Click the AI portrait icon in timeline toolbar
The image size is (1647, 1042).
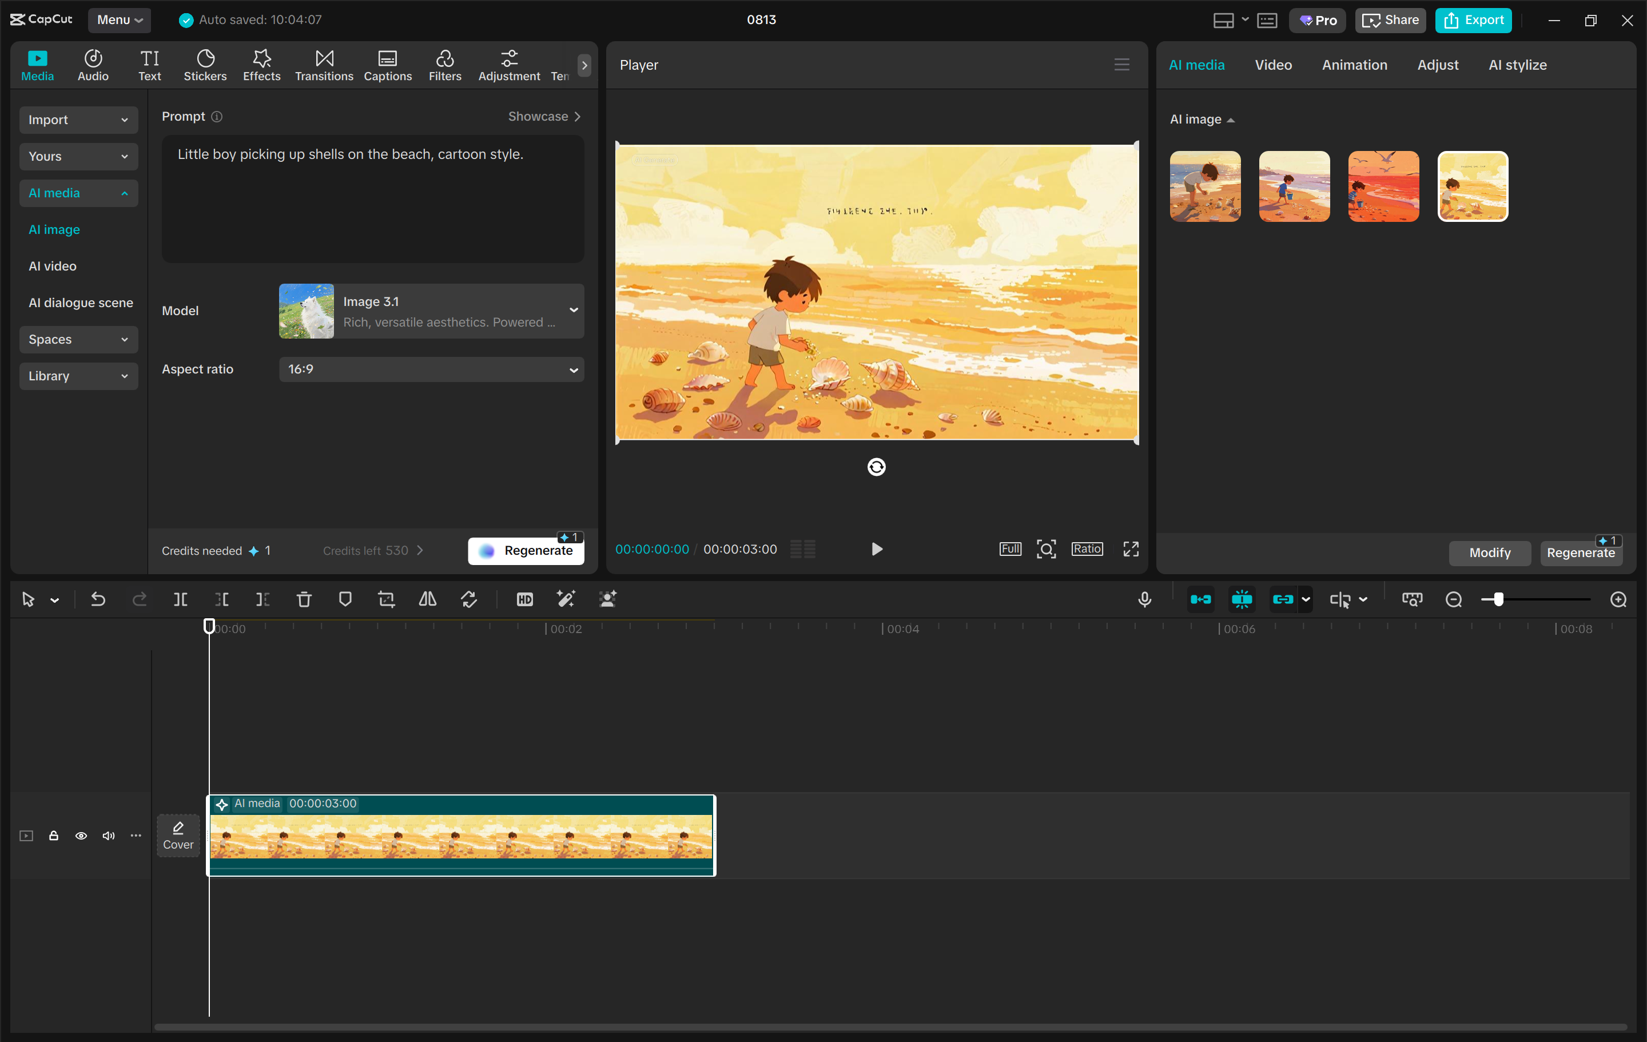[607, 599]
